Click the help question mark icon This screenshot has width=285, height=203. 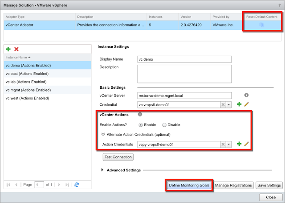[280, 5]
